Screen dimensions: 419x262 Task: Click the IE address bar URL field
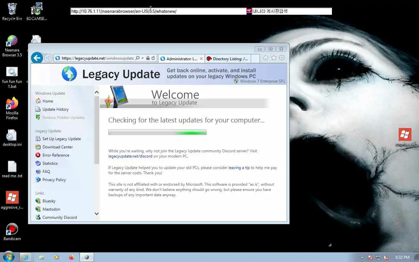point(98,58)
